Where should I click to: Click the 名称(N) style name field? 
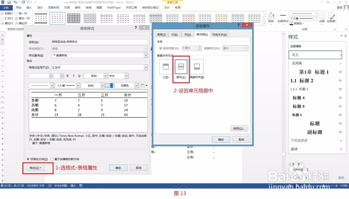point(99,42)
